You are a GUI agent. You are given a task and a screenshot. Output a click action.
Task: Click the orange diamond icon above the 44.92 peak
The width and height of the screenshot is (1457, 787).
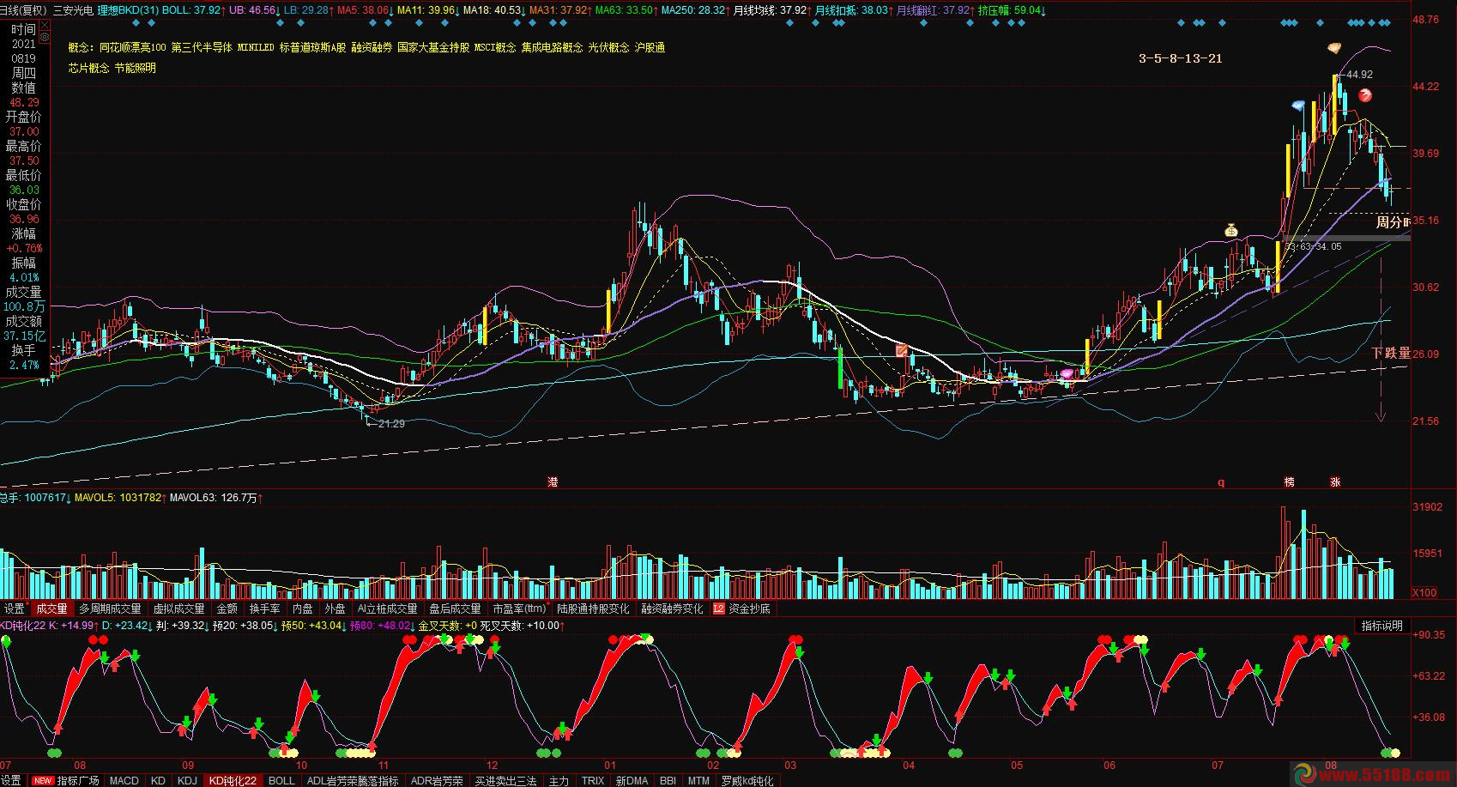point(1334,48)
